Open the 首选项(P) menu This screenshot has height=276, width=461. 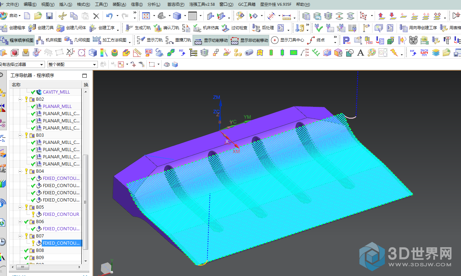click(x=176, y=4)
